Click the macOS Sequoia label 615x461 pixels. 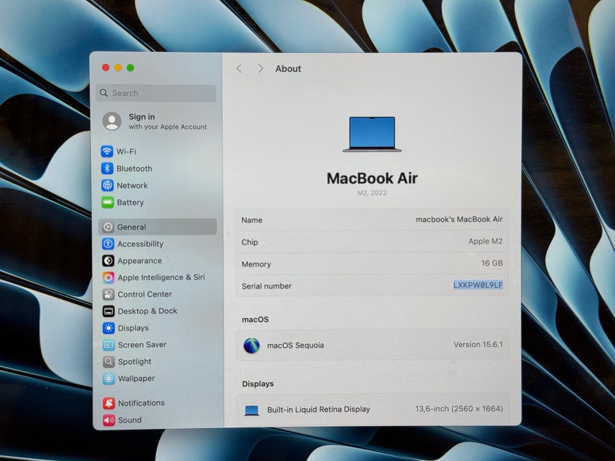coord(295,345)
